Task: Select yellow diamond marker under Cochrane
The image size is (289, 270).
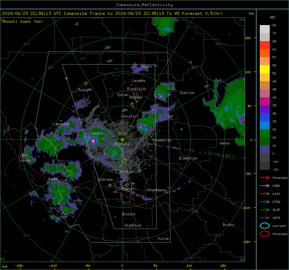Action: (x=110, y=186)
